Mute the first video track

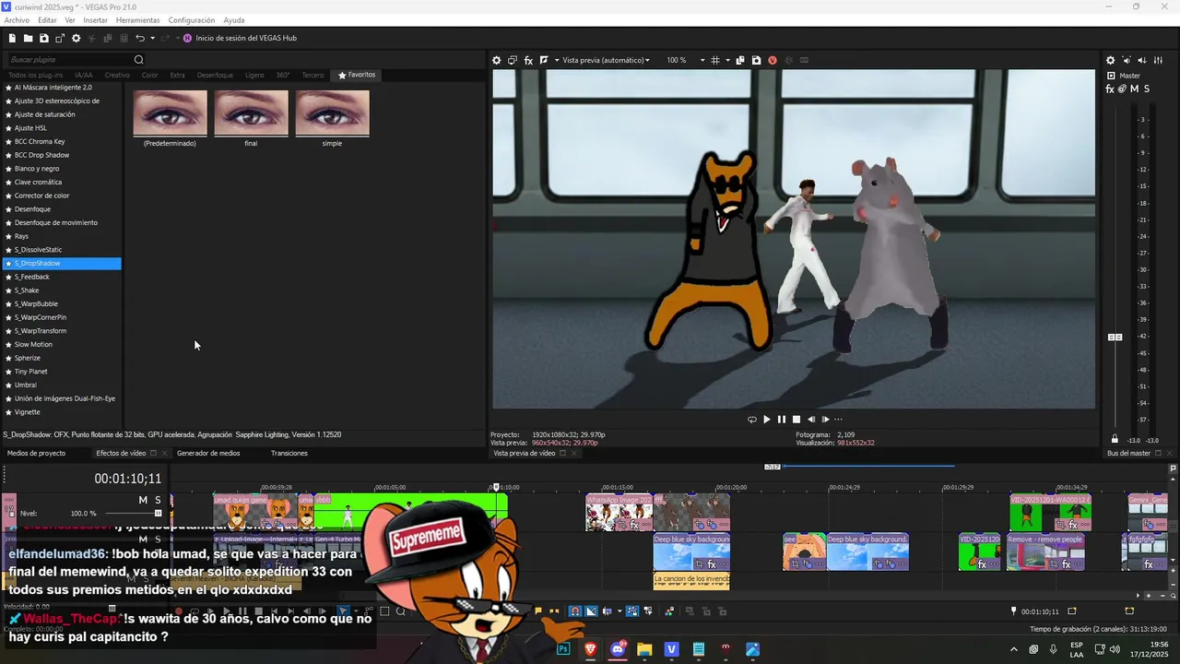(x=143, y=500)
